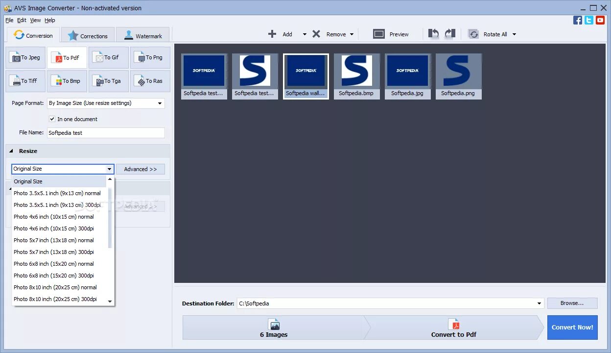
Task: Select the Softpedia.png thumbnail
Action: tap(459, 76)
